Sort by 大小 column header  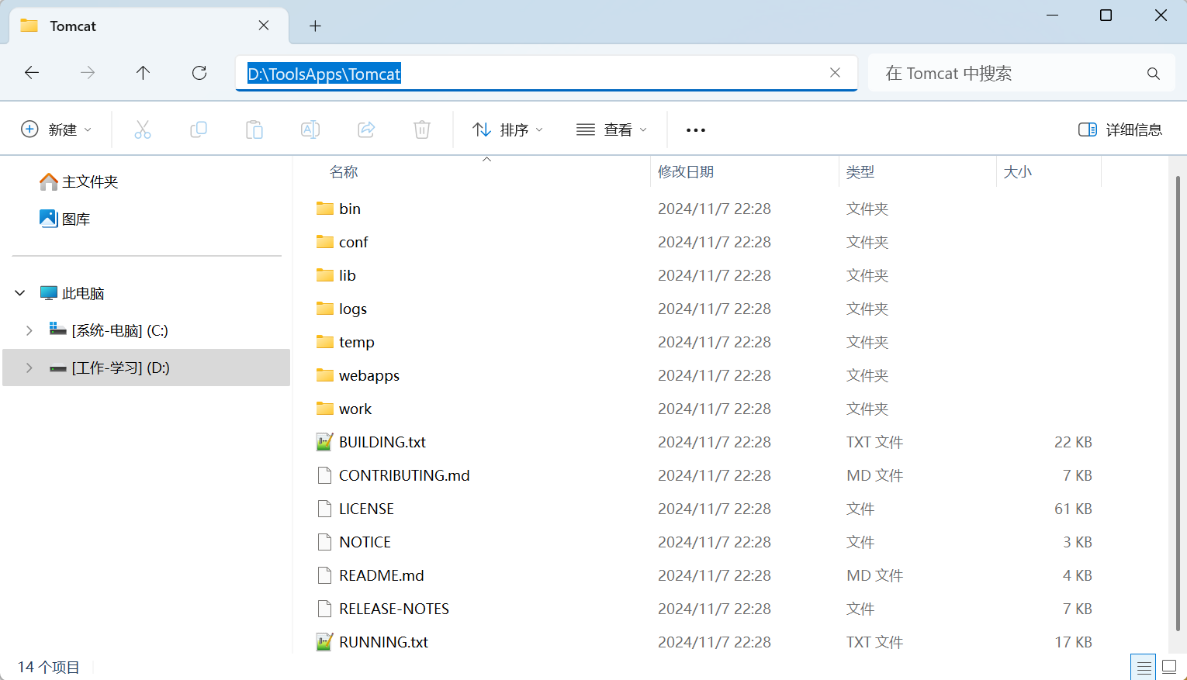tap(1018, 172)
